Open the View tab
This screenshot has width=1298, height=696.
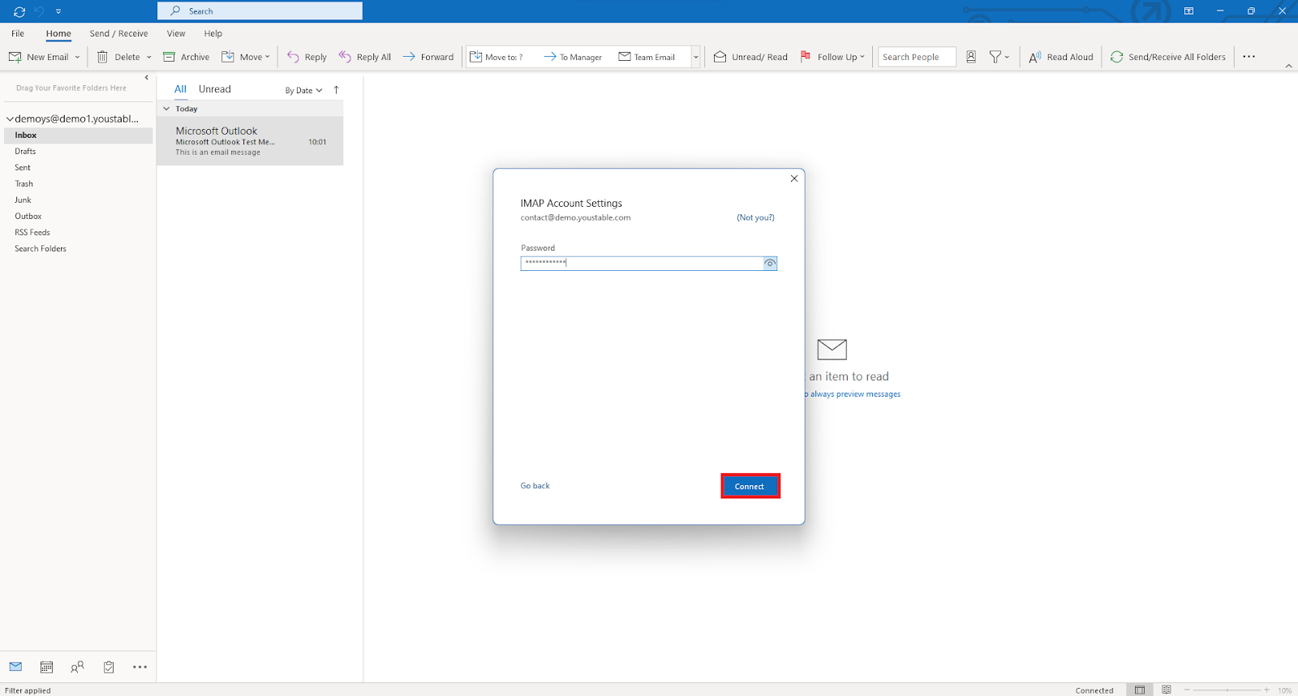coord(176,33)
